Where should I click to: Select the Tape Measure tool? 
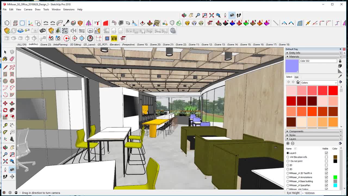[5, 125]
